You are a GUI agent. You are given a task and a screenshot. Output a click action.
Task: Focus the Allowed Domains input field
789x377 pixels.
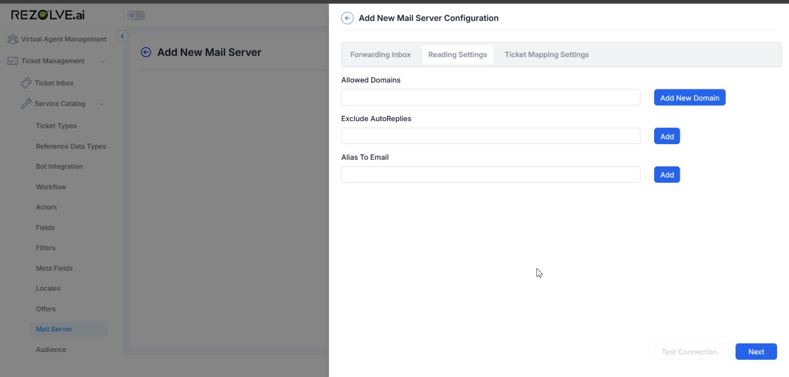(491, 97)
